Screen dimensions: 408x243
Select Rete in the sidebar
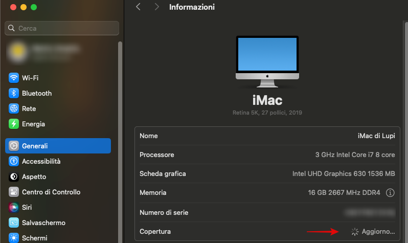coord(58,108)
